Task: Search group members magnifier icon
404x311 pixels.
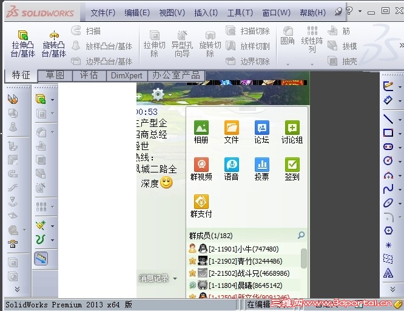Action: pos(301,235)
